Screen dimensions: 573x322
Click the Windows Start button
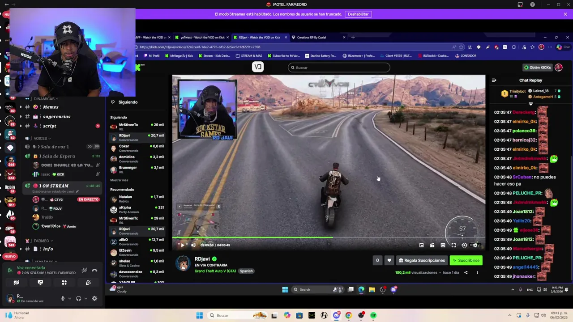click(x=200, y=316)
